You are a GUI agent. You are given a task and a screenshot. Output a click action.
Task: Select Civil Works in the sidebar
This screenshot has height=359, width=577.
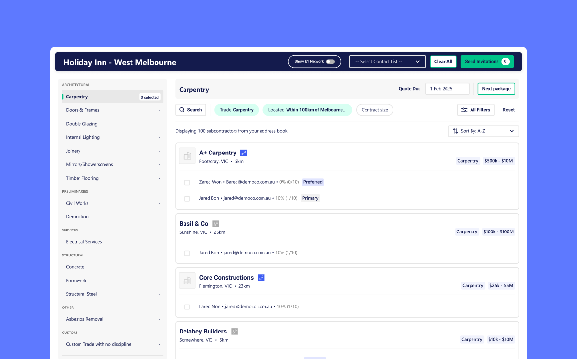pyautogui.click(x=113, y=203)
